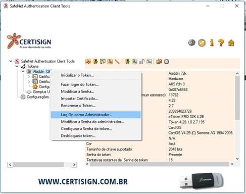The height and width of the screenshot is (194, 246).
Task: Click the details panel vertical scrollbar thumb
Action: click(237, 98)
